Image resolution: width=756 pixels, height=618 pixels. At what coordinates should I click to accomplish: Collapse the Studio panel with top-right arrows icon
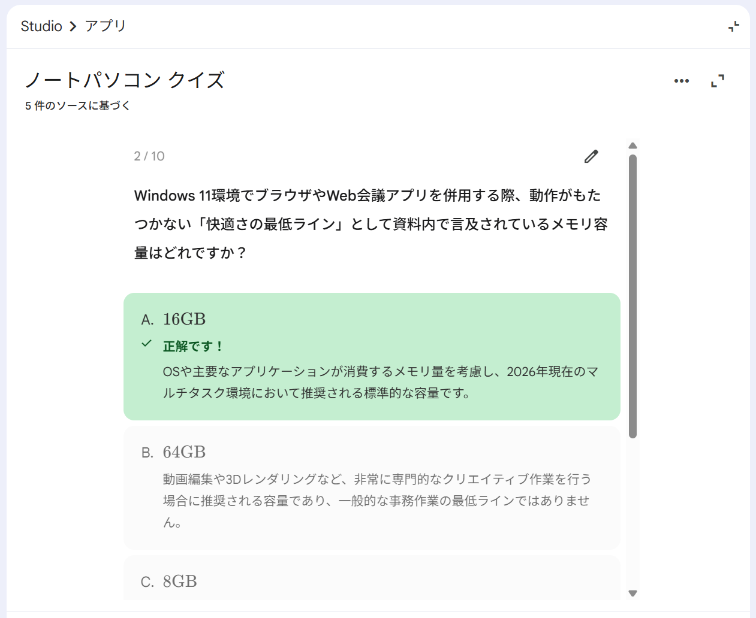click(x=733, y=26)
